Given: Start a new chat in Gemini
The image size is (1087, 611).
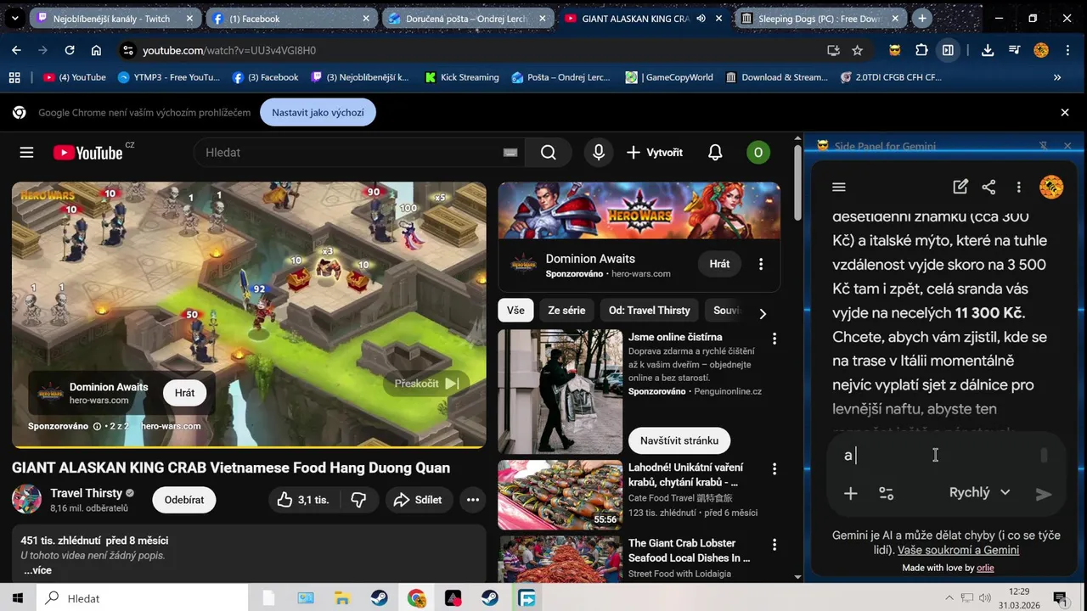Looking at the screenshot, I should tap(960, 188).
